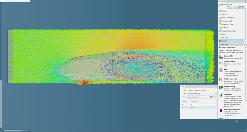Select the Results step in Assistant
This screenshot has height=132, width=247.
pyautogui.click(x=231, y=41)
